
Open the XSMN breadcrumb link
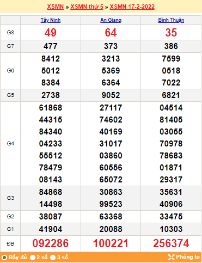56,7
